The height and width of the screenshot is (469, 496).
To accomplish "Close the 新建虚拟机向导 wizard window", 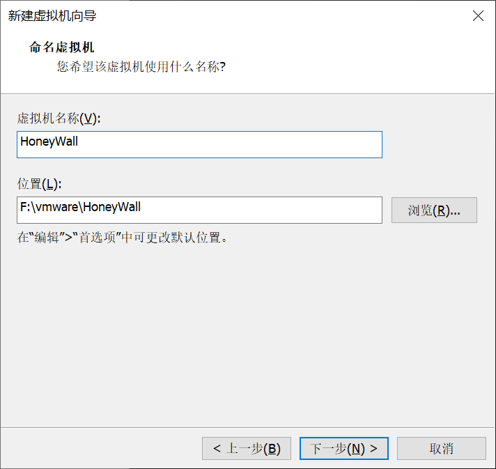I will [478, 15].
